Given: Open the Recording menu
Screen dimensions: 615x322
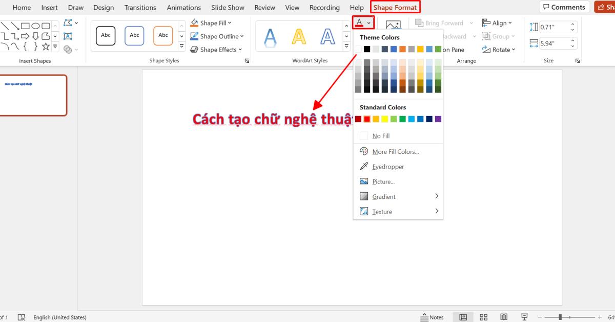Looking at the screenshot, I should 324,7.
